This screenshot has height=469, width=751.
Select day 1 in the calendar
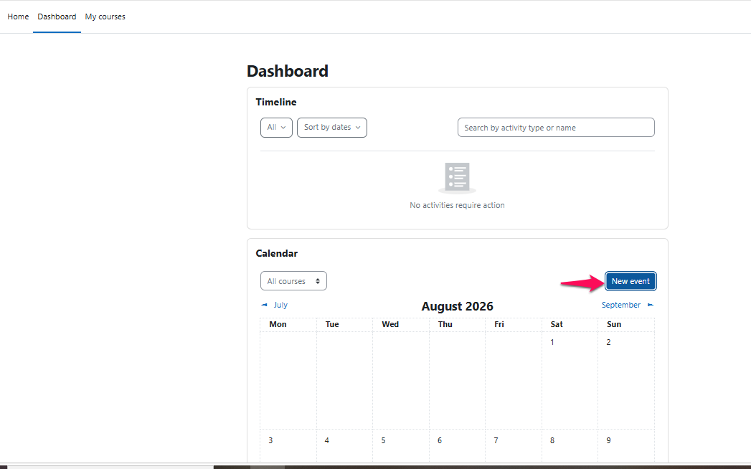pos(552,342)
